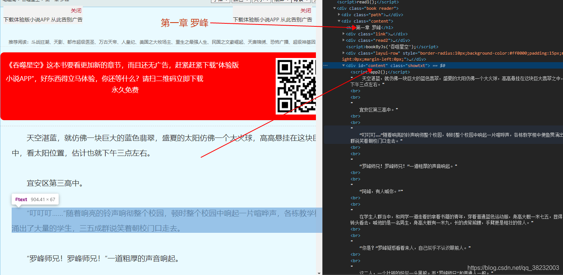Select the script bookByJs('吞噬星空') line
This screenshot has height=275, width=563.
pyautogui.click(x=392, y=47)
